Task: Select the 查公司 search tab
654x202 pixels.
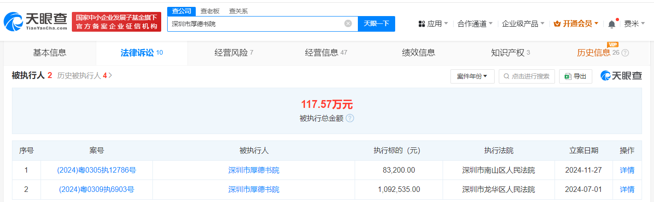Action: (181, 11)
